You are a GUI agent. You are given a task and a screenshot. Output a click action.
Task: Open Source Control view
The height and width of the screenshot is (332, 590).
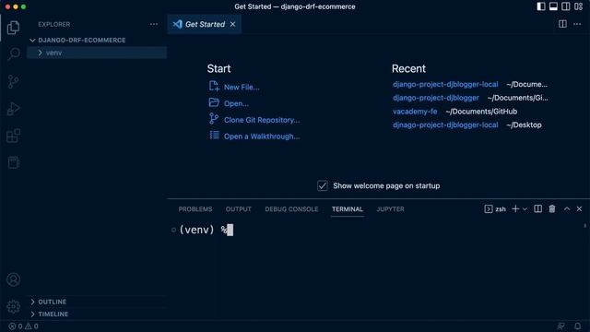13,82
